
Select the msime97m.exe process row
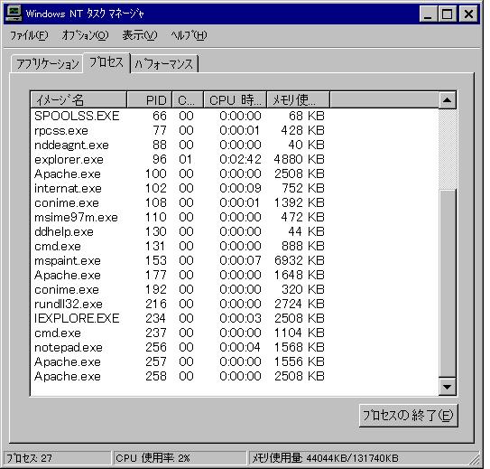235,217
